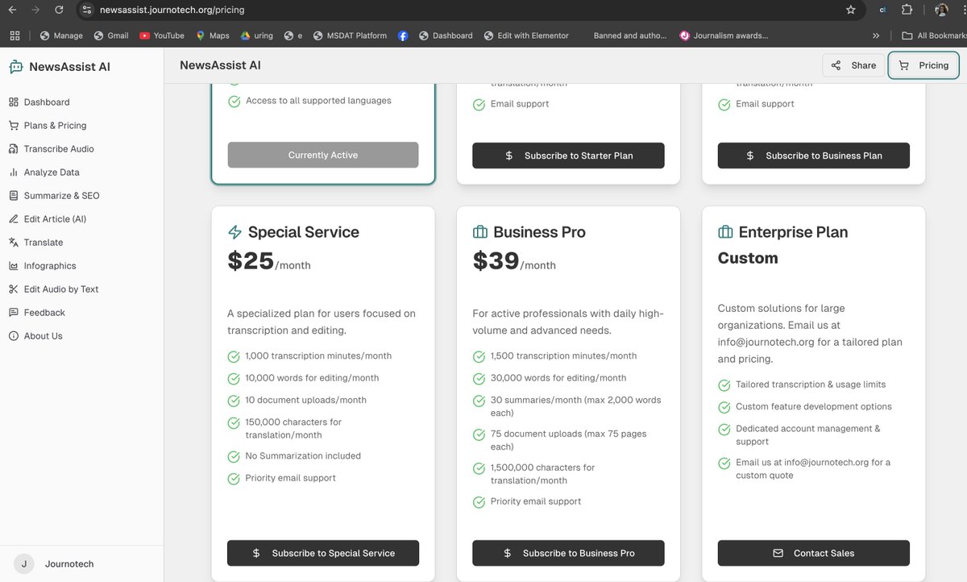Click the briefcase icon beside Business Pro
The image size is (967, 582).
480,232
